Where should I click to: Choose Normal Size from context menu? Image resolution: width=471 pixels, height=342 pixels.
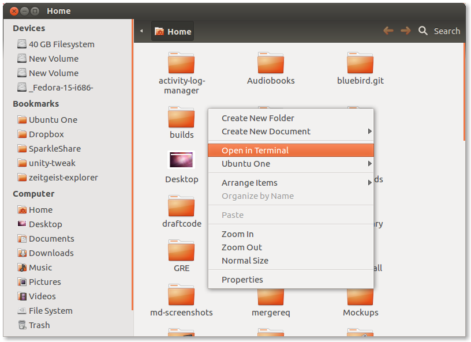click(291, 260)
